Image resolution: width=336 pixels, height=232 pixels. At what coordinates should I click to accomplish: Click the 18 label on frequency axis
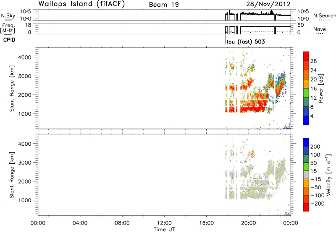(x=28, y=25)
